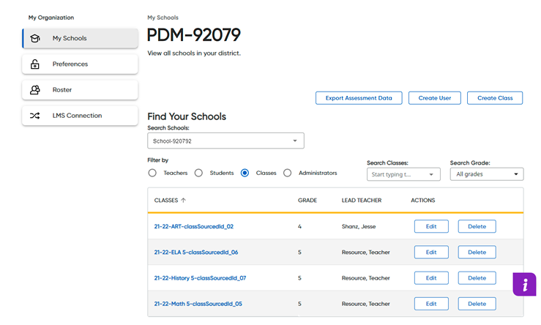
Task: Click the Roster people icon
Action: (x=35, y=90)
